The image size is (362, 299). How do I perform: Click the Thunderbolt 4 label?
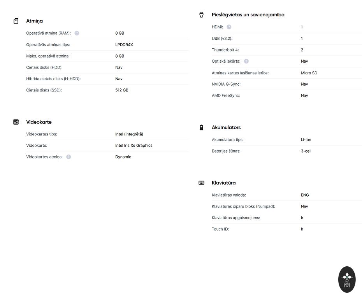(225, 50)
